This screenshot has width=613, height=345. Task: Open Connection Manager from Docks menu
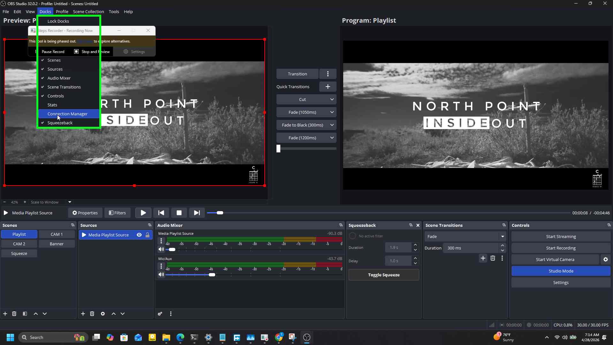click(69, 114)
